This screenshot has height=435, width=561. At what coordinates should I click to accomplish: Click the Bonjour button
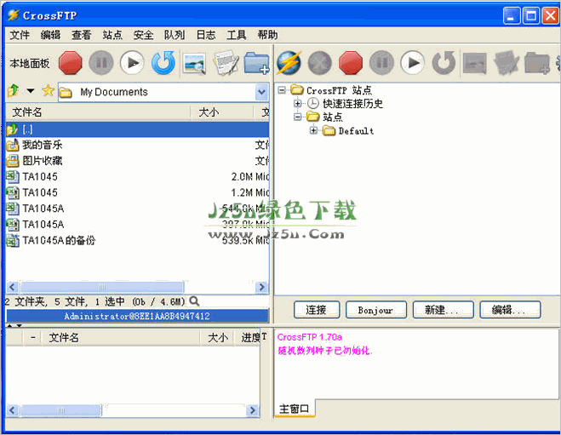pos(375,310)
